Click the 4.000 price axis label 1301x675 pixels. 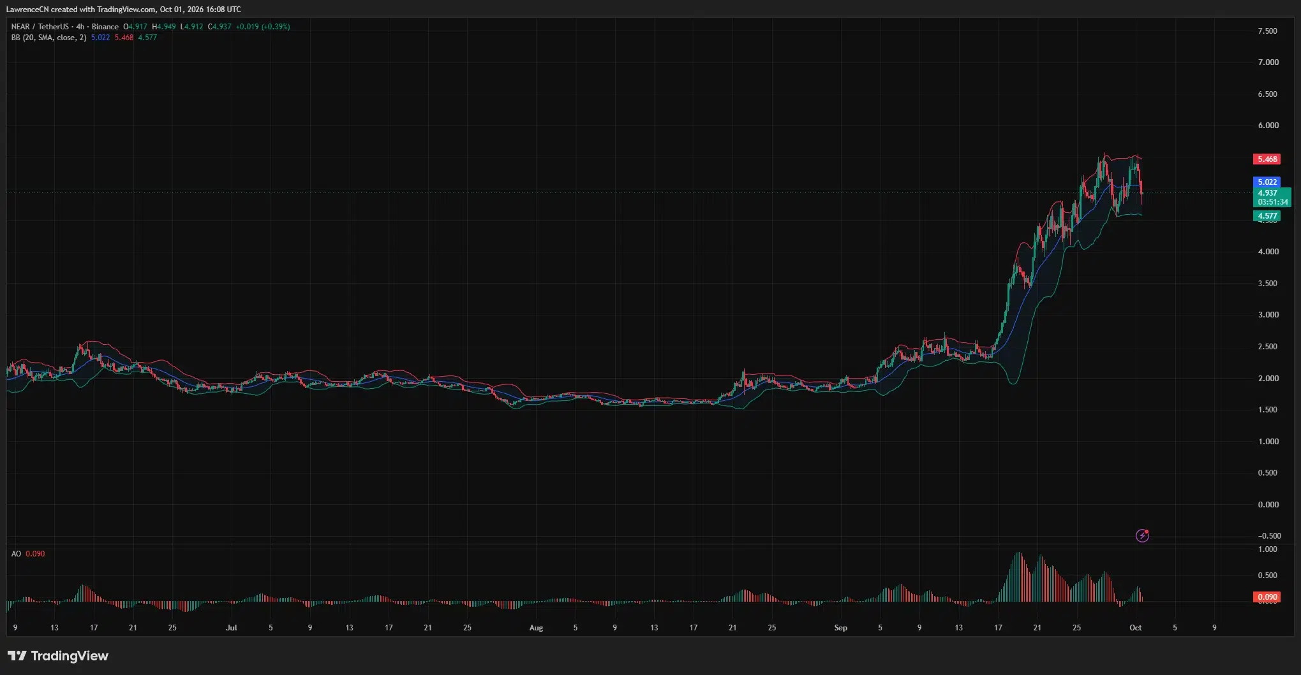pos(1268,252)
